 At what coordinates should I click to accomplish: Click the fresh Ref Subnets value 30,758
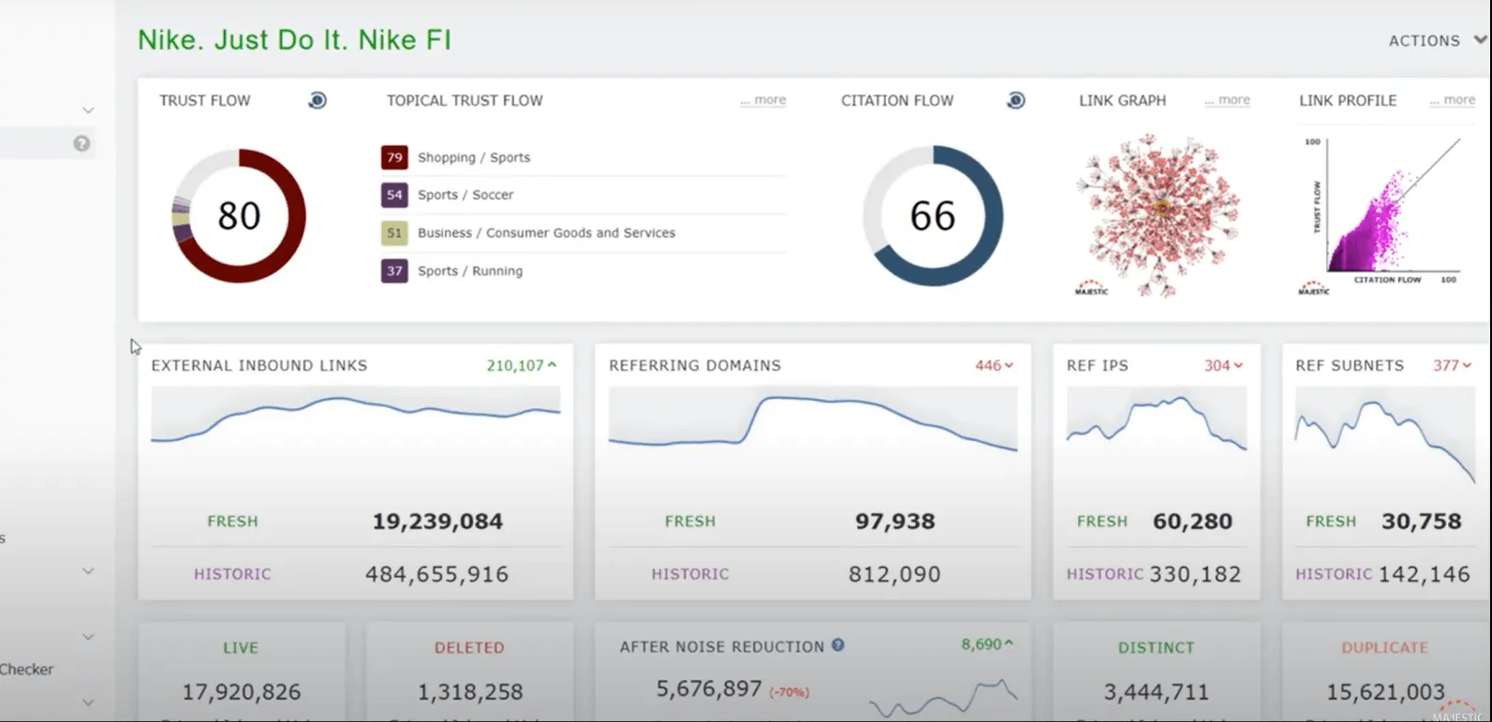[x=1422, y=522]
